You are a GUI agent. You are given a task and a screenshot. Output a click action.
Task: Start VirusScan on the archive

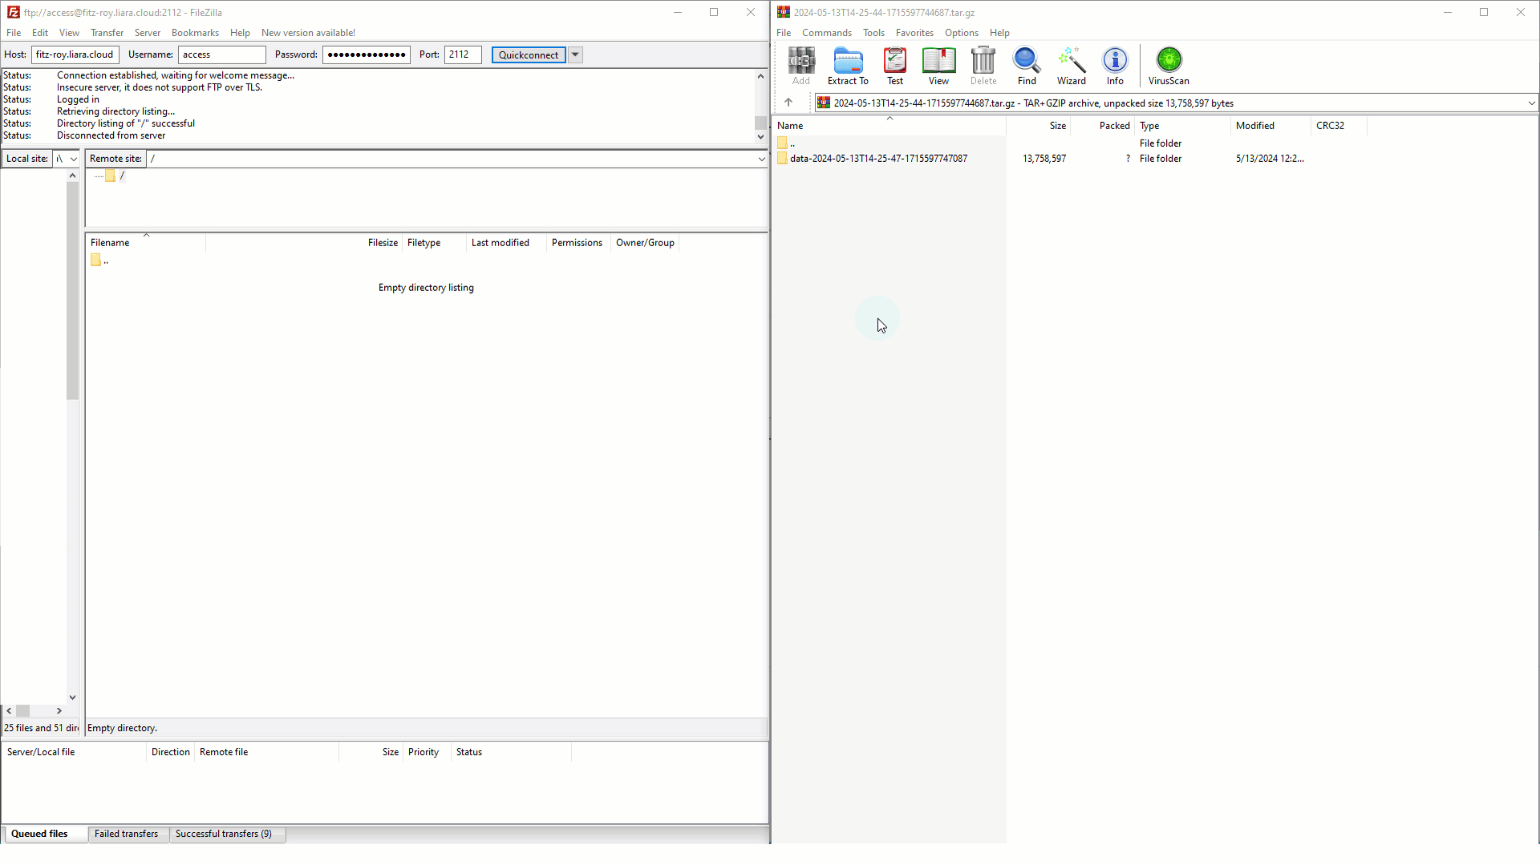pyautogui.click(x=1169, y=67)
